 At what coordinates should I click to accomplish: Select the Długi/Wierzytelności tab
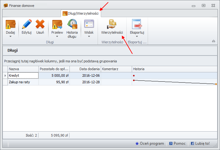click(81, 13)
